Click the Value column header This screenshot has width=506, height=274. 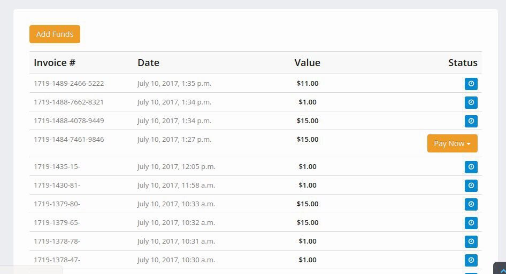(307, 62)
